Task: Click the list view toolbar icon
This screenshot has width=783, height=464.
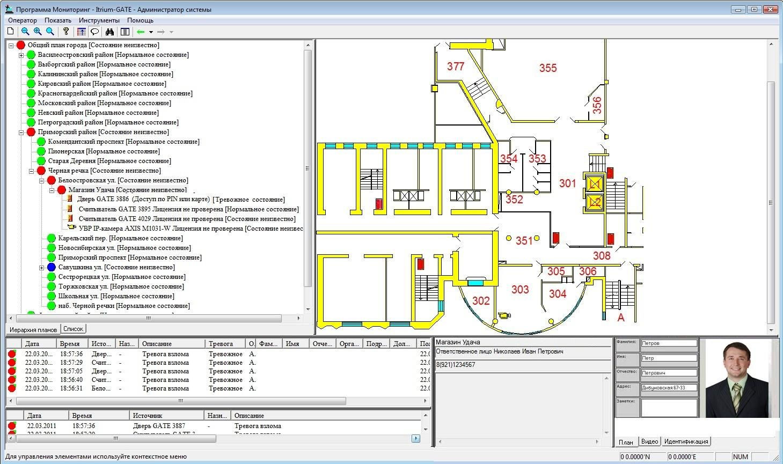Action: coord(125,32)
